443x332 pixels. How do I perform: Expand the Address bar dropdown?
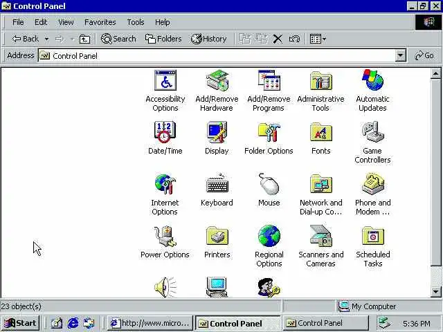400,55
